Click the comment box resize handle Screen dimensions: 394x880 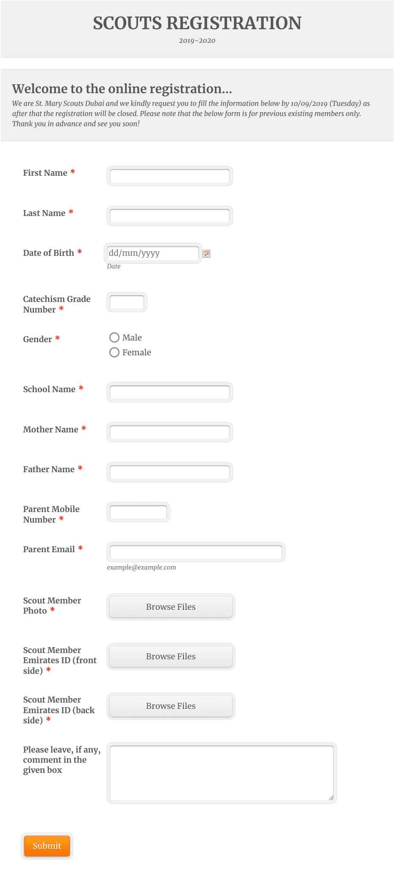pos(331,797)
